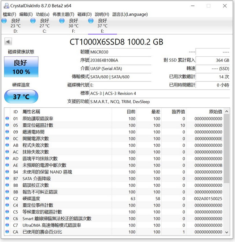The height and width of the screenshot is (242, 235).
Task: Click status dot for attribute 05 重定位磁區計數
Action: pos(7,125)
